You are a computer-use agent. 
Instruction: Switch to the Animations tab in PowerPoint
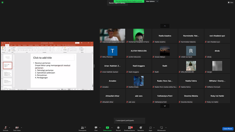point(31,45)
